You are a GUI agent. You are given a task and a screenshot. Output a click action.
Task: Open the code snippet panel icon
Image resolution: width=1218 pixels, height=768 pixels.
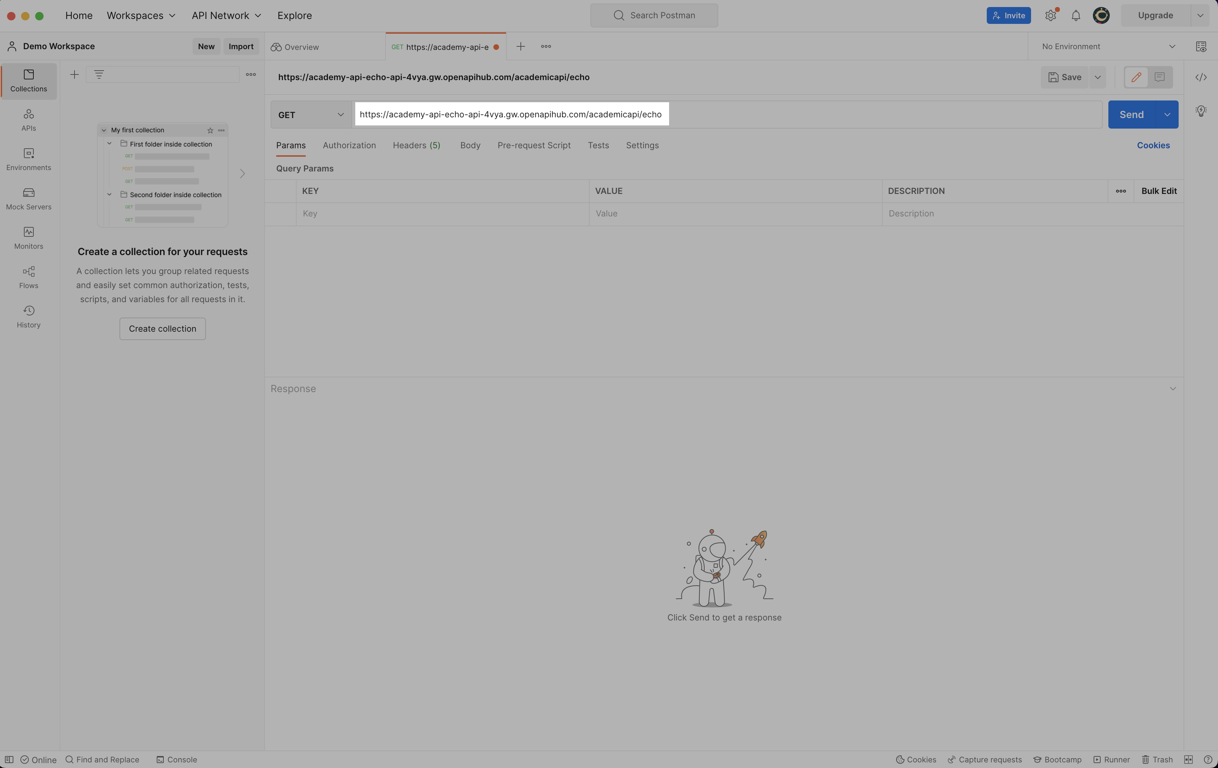coord(1201,77)
